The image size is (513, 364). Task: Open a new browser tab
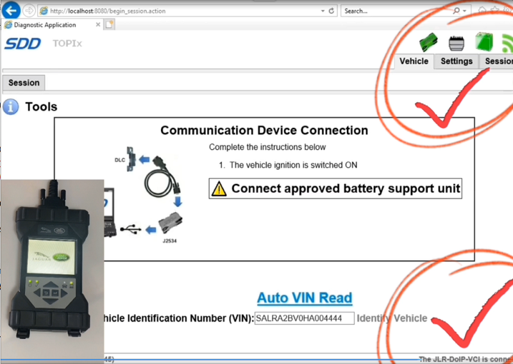[109, 24]
